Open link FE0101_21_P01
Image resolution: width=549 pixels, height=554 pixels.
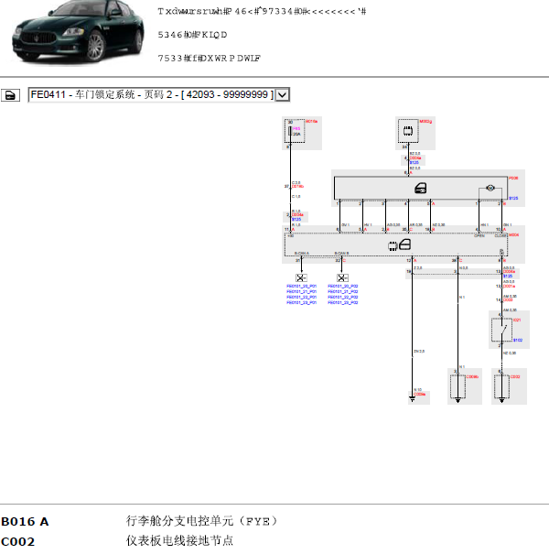point(302,292)
